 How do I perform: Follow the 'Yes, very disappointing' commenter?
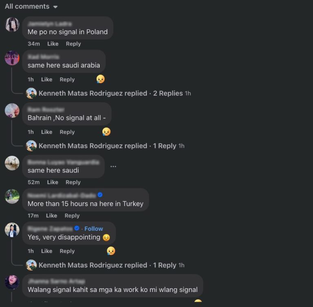[x=94, y=229]
